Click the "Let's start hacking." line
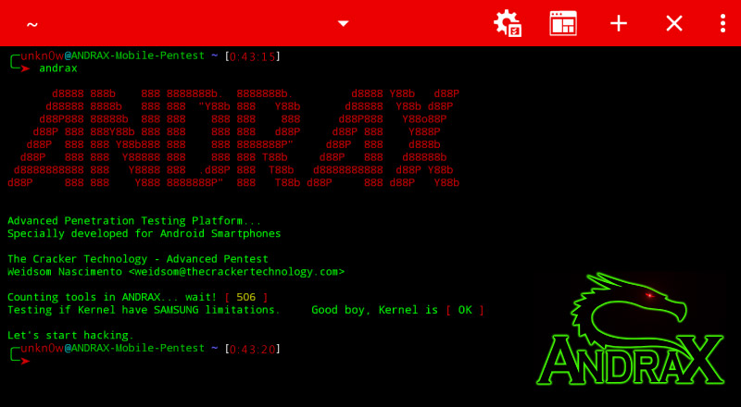Image resolution: width=741 pixels, height=407 pixels. [71, 336]
